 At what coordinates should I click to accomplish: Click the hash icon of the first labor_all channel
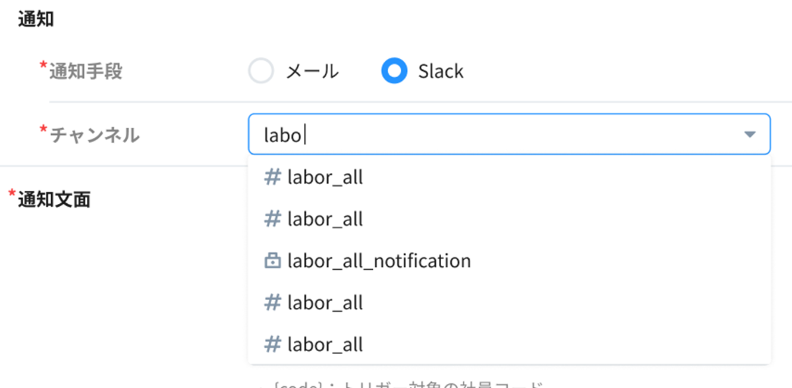(x=272, y=177)
